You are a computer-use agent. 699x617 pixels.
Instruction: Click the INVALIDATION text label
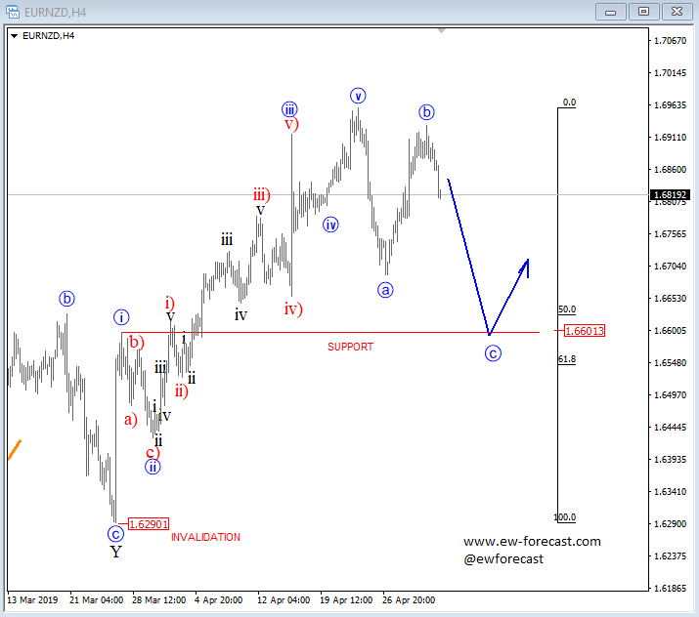pos(205,537)
